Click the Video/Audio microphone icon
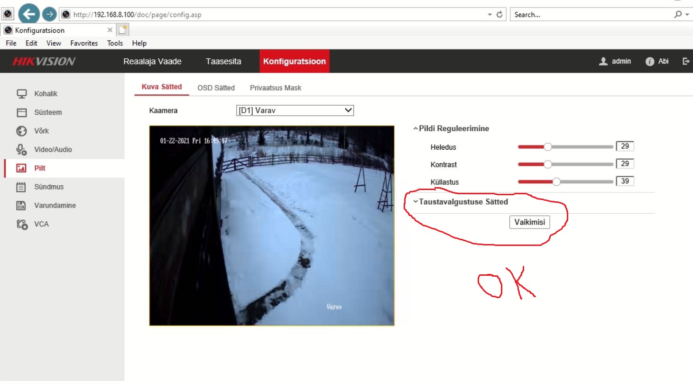This screenshot has width=693, height=381. (21, 150)
